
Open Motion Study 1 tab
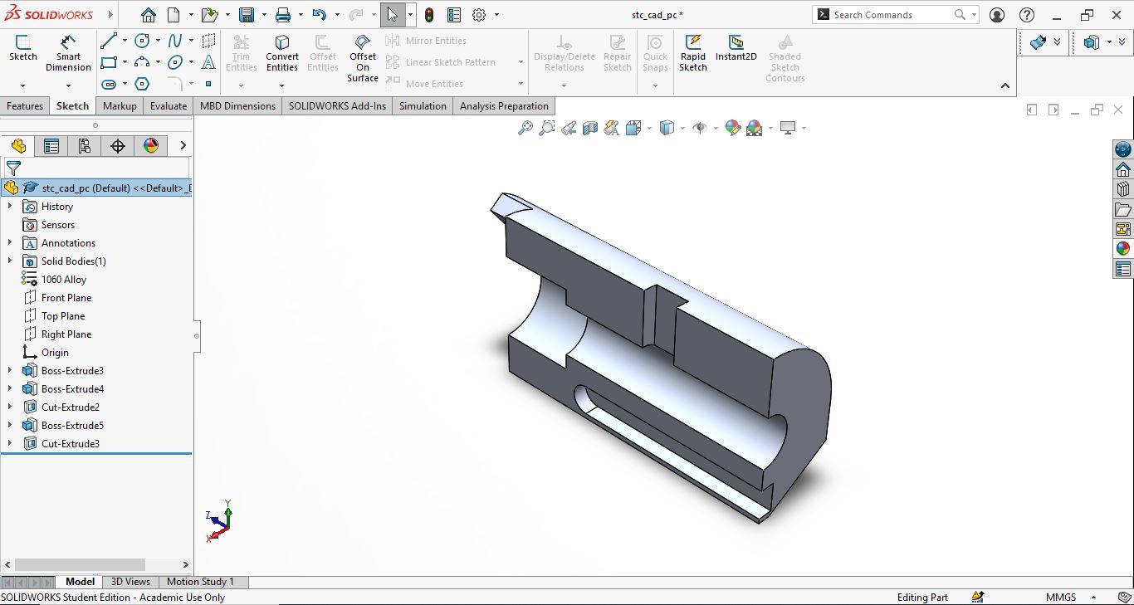tap(200, 582)
